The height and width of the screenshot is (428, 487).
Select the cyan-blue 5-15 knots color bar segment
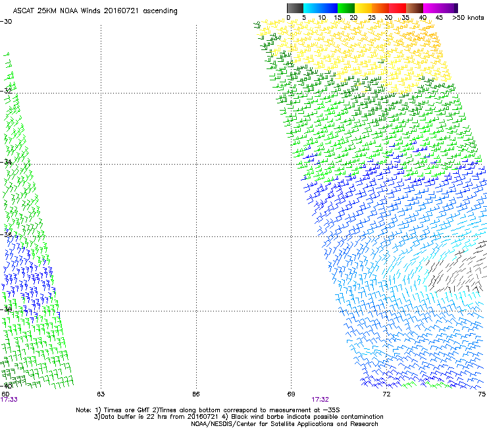[x=320, y=8]
